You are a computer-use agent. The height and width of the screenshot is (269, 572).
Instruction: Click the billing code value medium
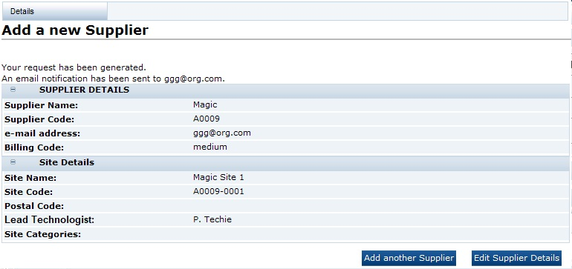[210, 147]
